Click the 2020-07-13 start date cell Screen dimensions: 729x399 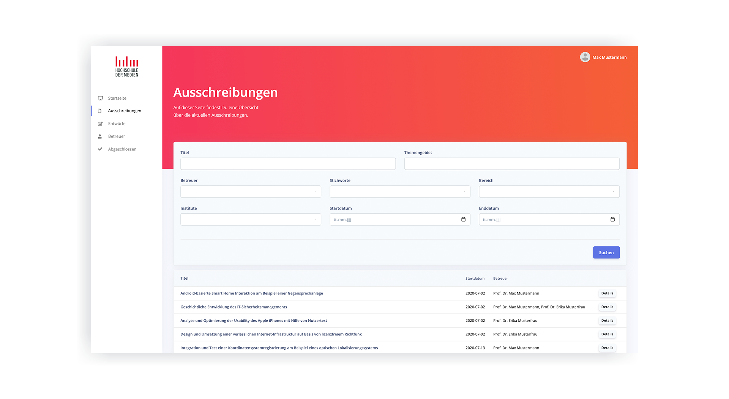pyautogui.click(x=475, y=348)
